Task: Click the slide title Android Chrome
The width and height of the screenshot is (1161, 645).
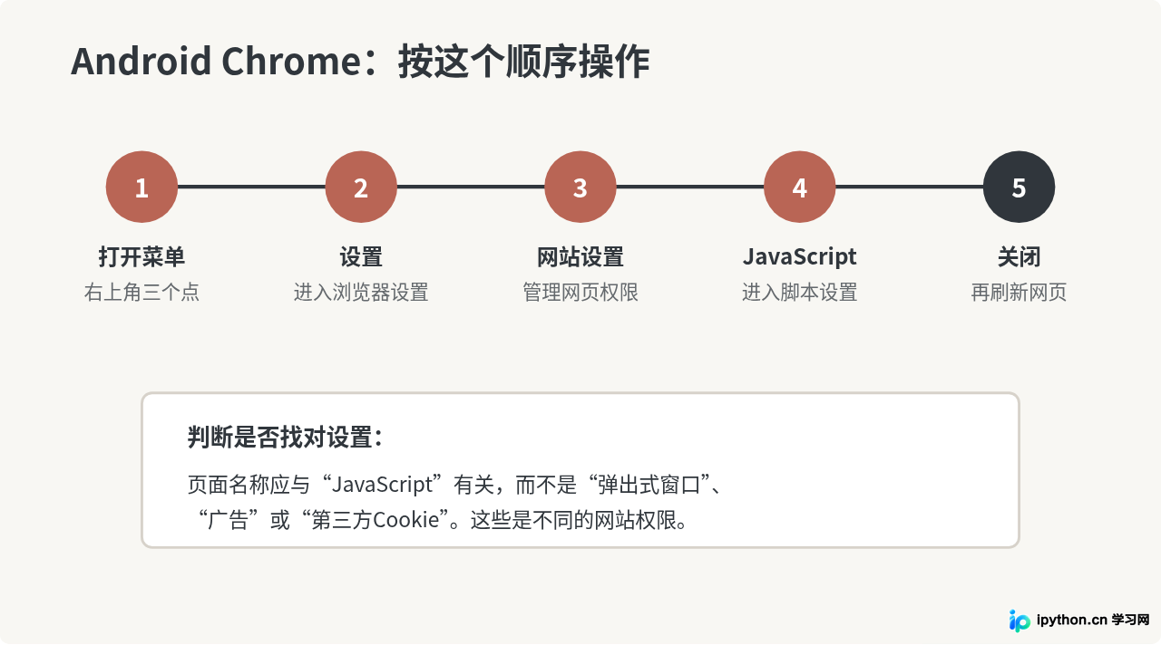Action: coord(216,62)
